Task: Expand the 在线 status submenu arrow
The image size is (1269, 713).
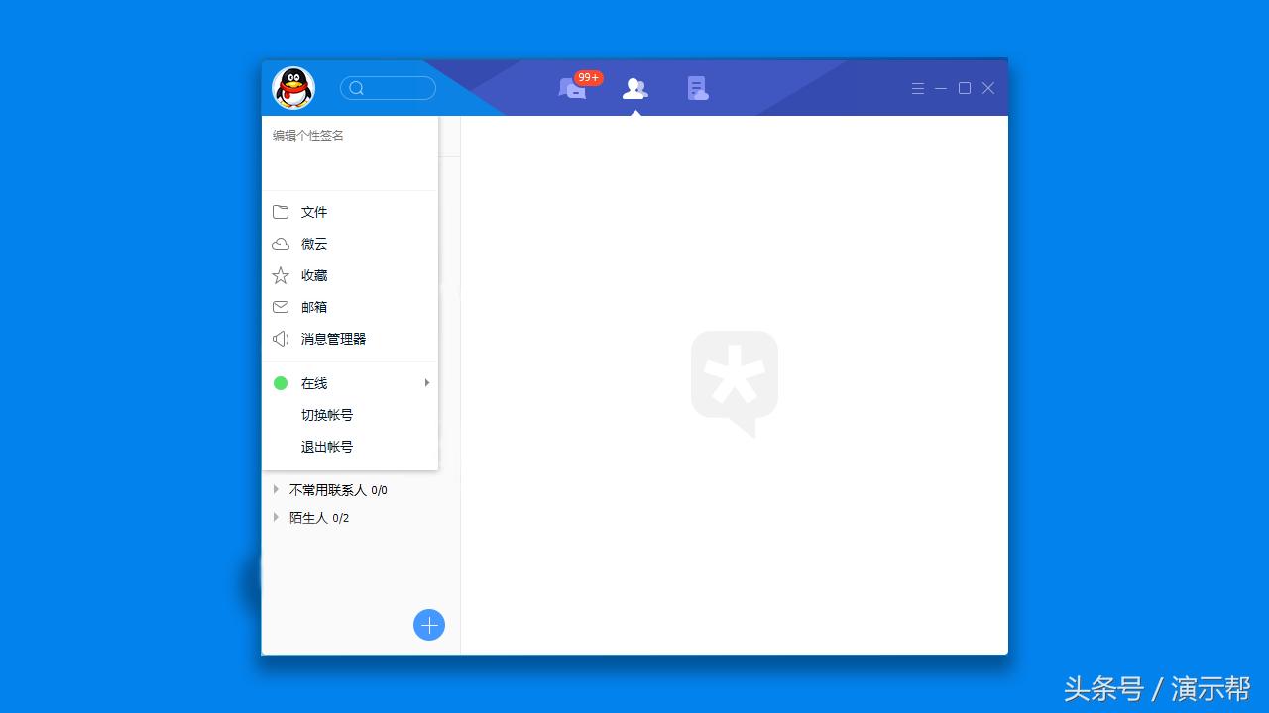Action: [426, 382]
